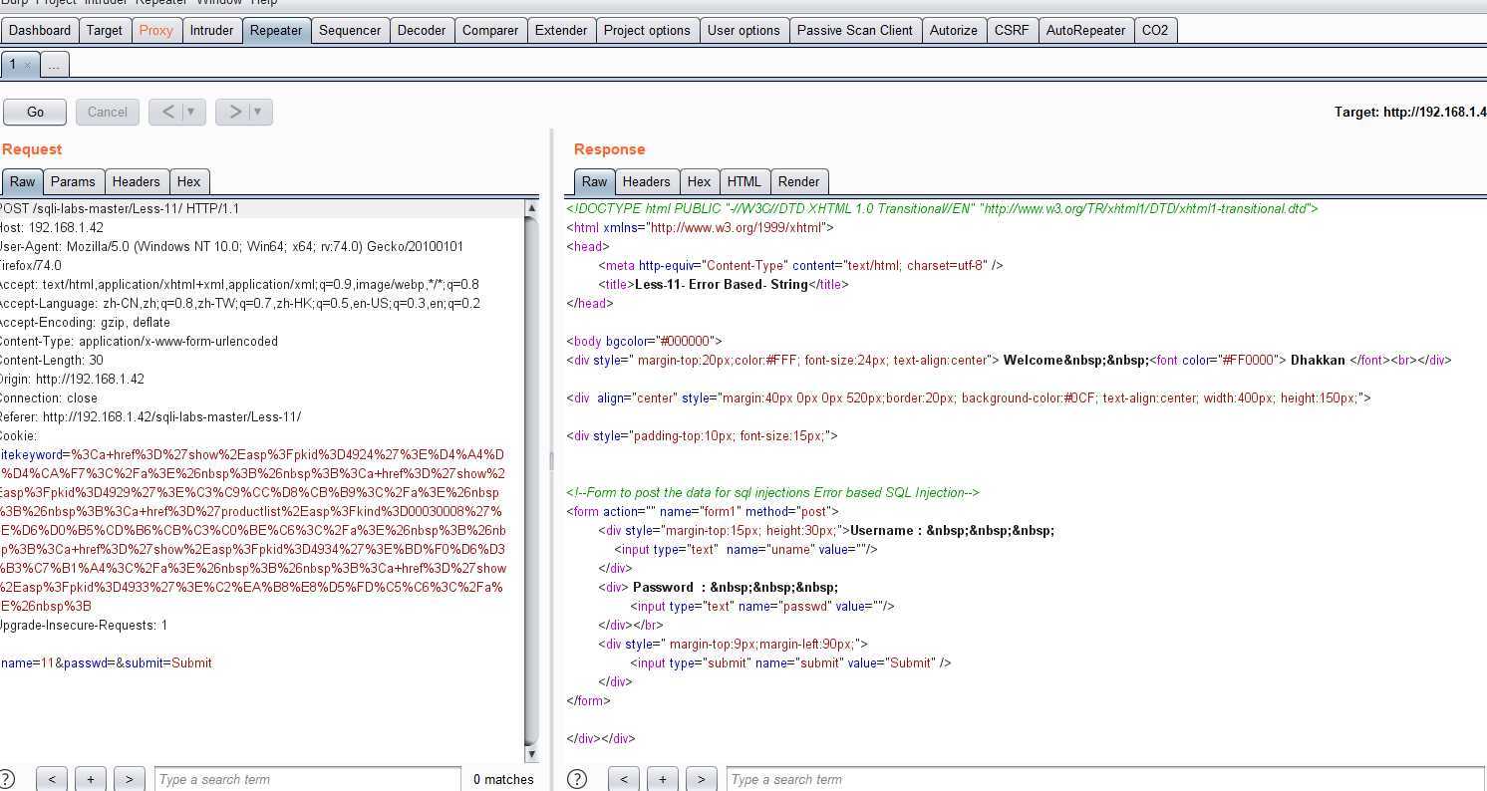This screenshot has width=1487, height=791.
Task: Open the Response HTML tab
Action: pyautogui.click(x=743, y=181)
